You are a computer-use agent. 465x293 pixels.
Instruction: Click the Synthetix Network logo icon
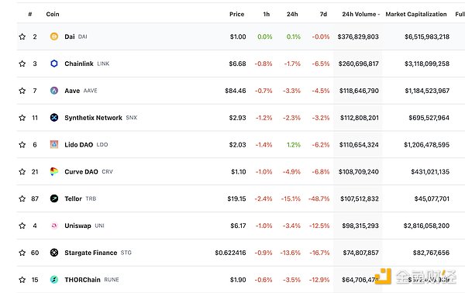(x=54, y=118)
